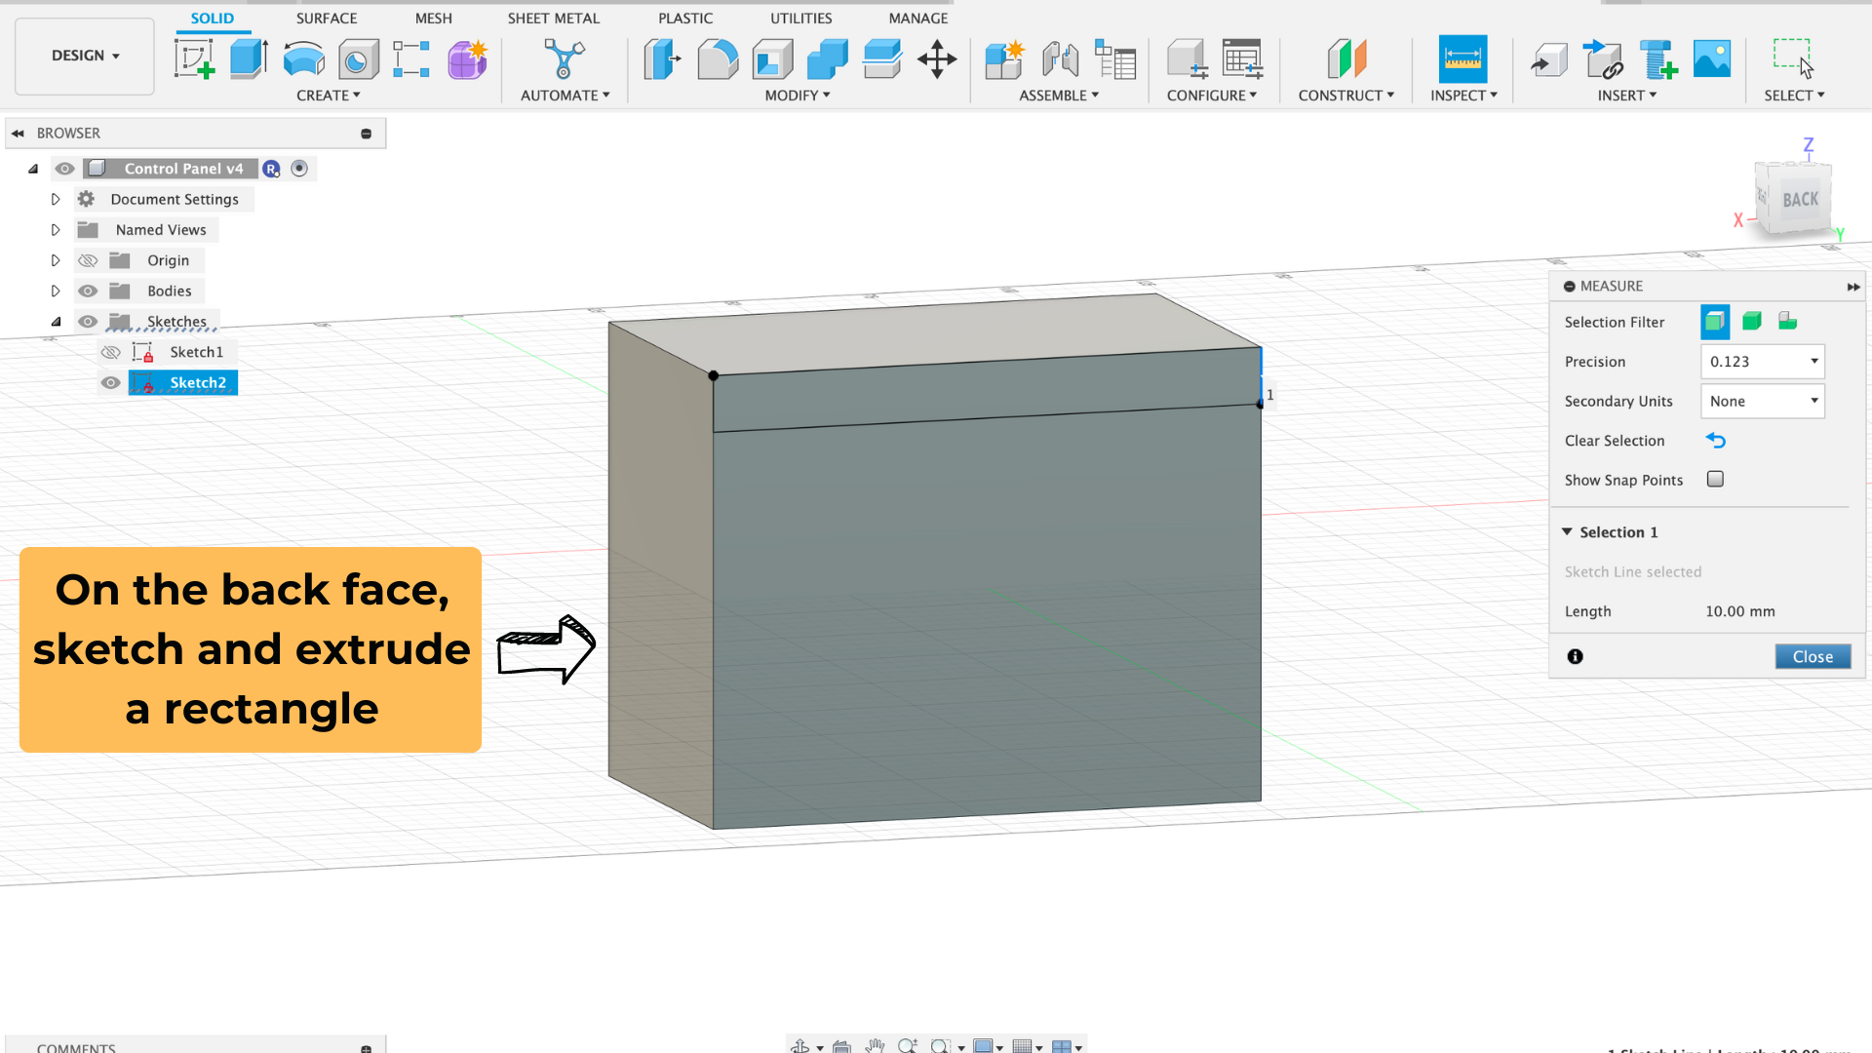This screenshot has width=1872, height=1053.
Task: Open the Surface tab
Action: [x=327, y=18]
